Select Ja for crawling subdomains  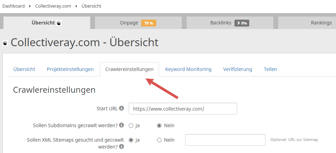(x=131, y=126)
